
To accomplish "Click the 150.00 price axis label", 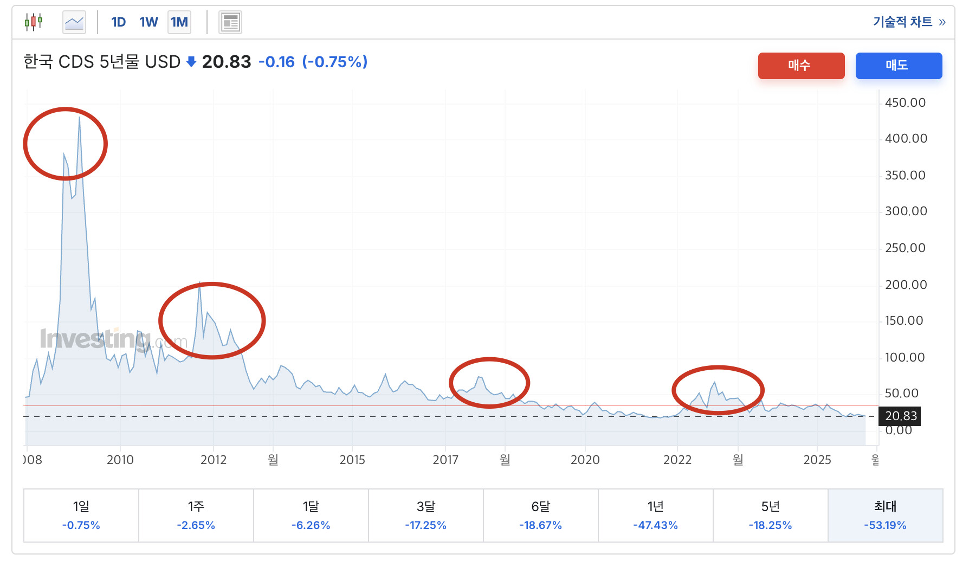I will pyautogui.click(x=905, y=320).
